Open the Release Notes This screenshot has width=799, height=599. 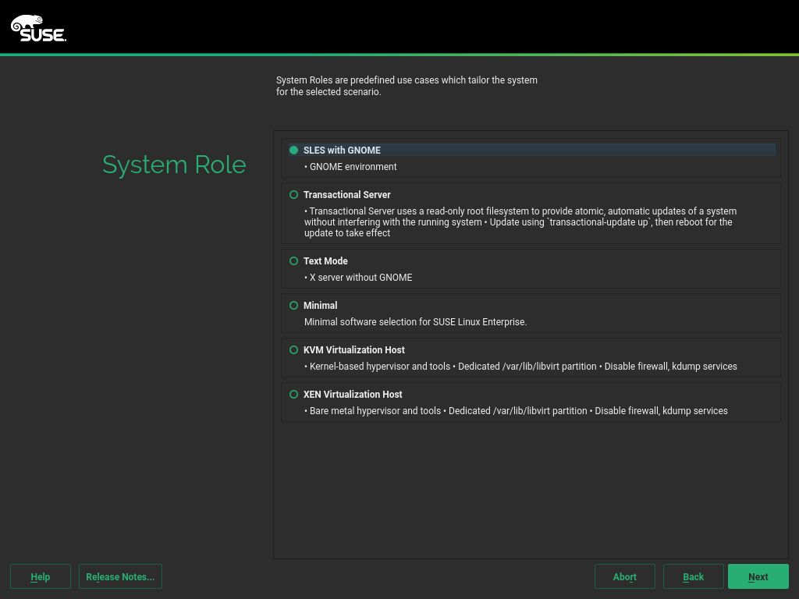(x=120, y=576)
